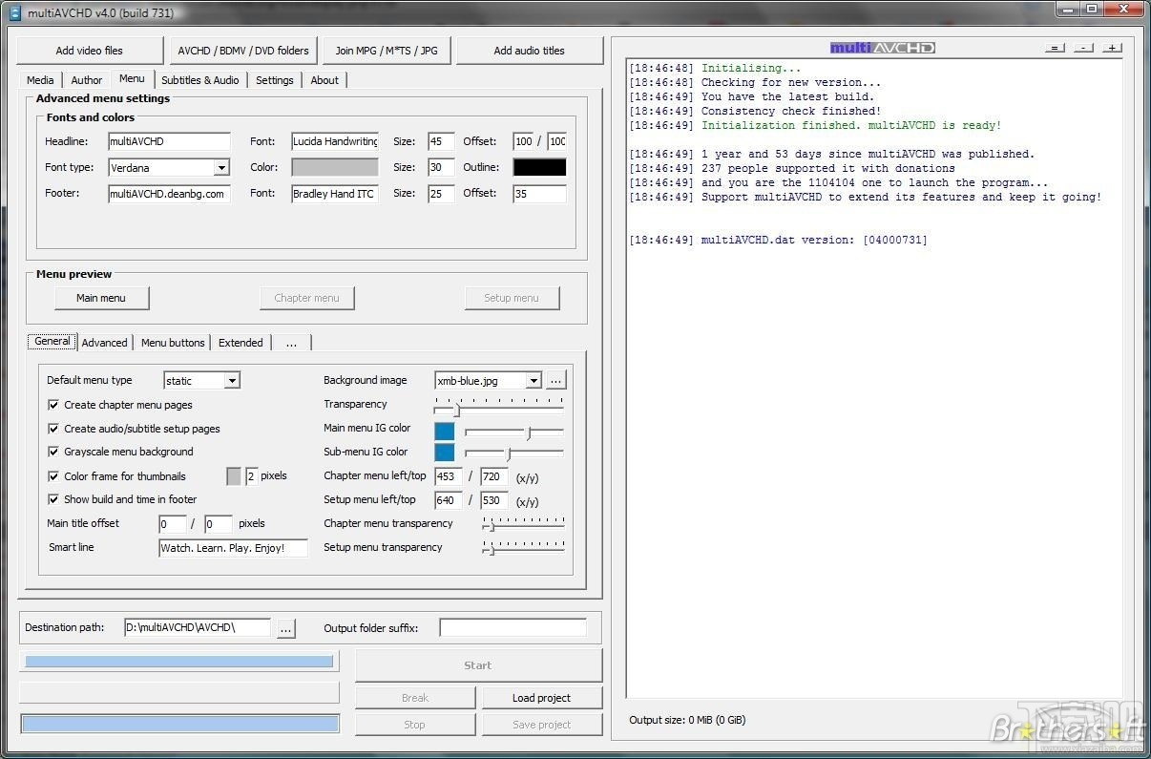Disable Create chapter menu pages

tap(53, 405)
